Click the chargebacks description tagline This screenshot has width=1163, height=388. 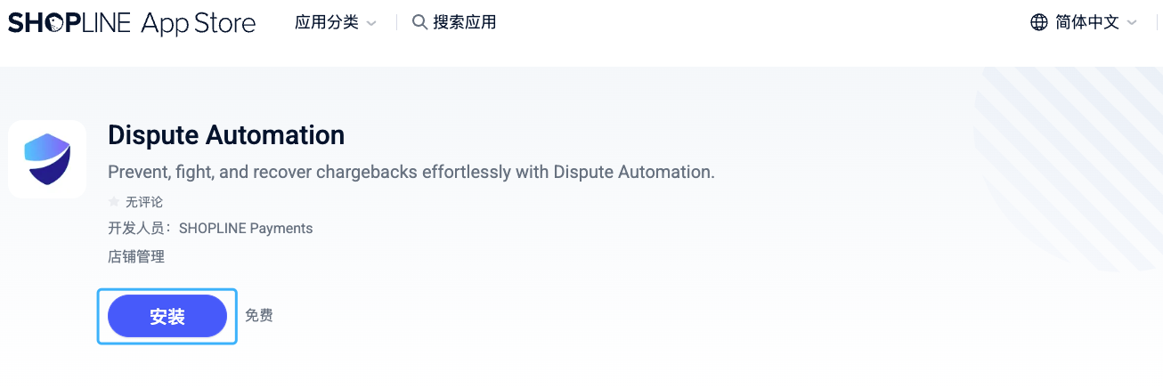coord(411,172)
